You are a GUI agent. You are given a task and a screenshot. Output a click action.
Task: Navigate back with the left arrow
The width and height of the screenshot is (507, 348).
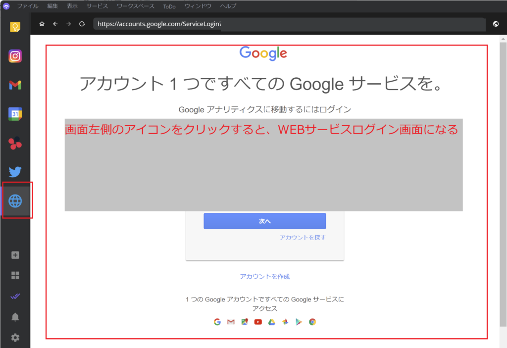(x=55, y=24)
